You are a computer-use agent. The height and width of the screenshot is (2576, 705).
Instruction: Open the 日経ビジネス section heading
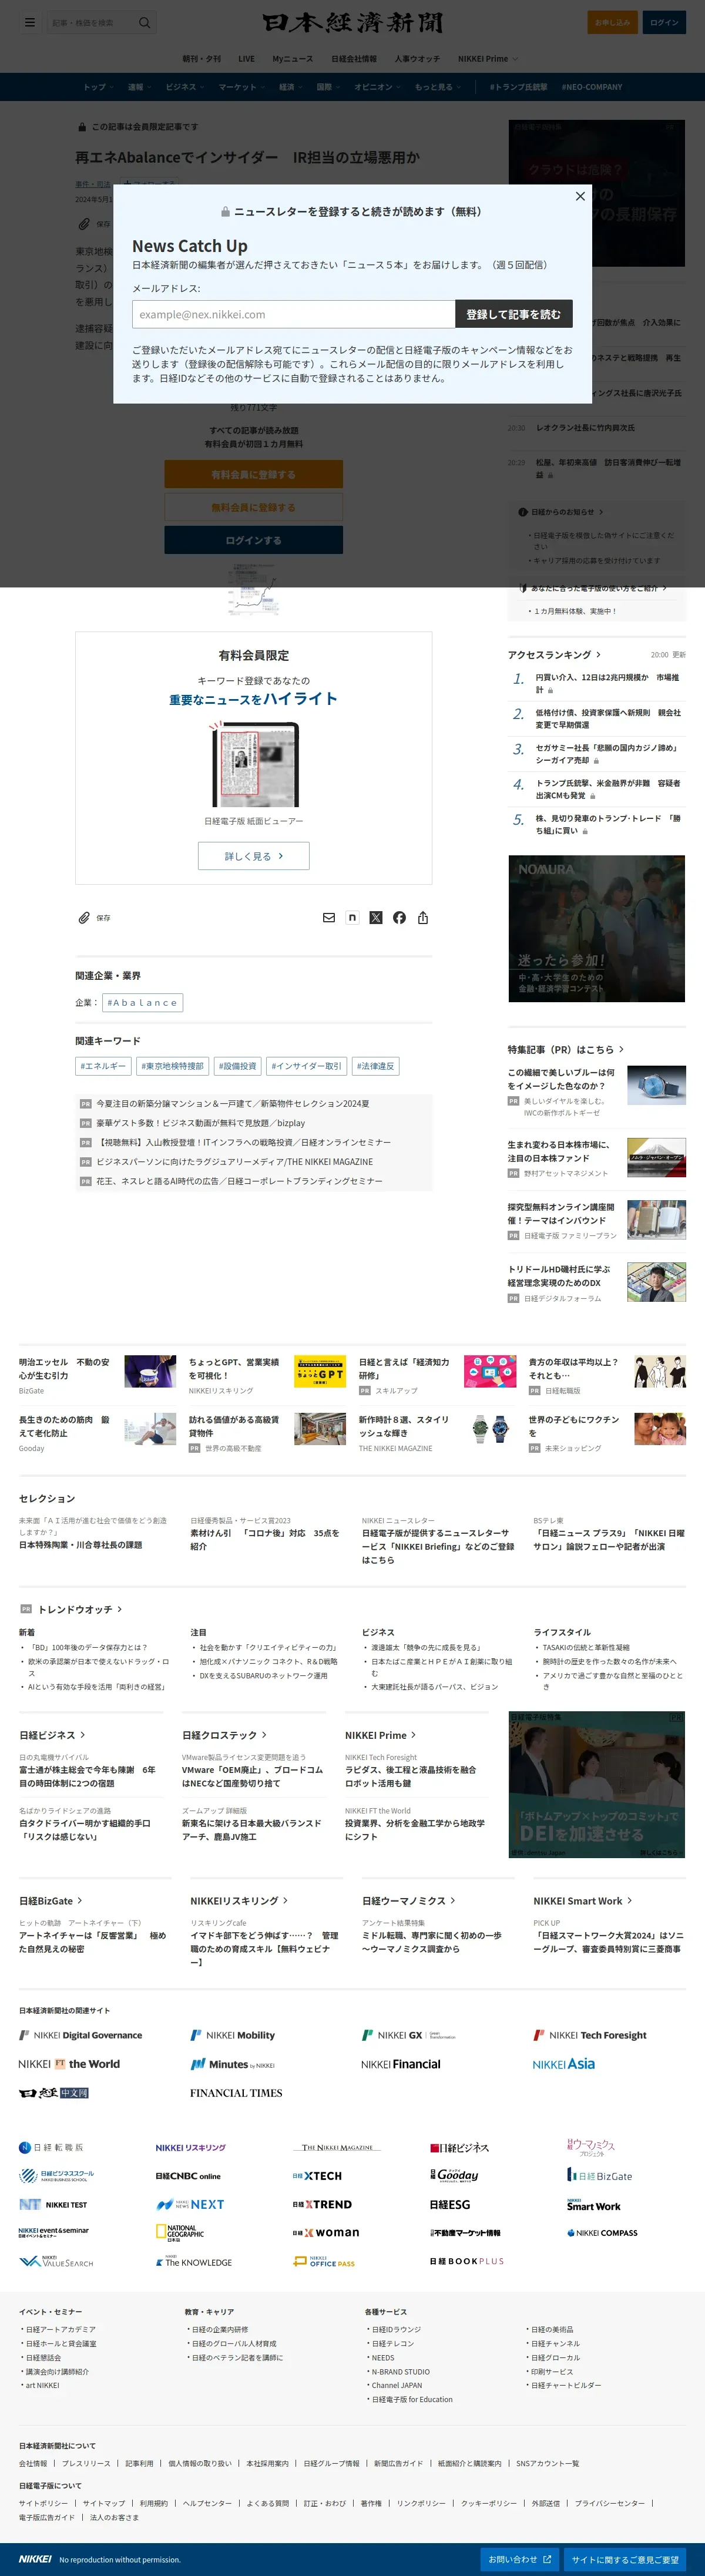(x=52, y=1735)
